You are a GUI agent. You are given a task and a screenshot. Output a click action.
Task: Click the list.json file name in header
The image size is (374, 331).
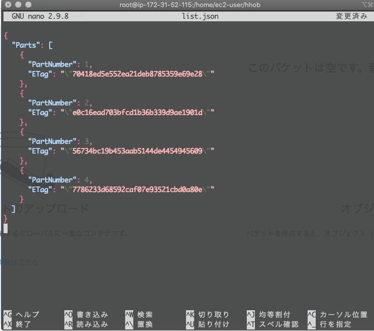pyautogui.click(x=200, y=16)
